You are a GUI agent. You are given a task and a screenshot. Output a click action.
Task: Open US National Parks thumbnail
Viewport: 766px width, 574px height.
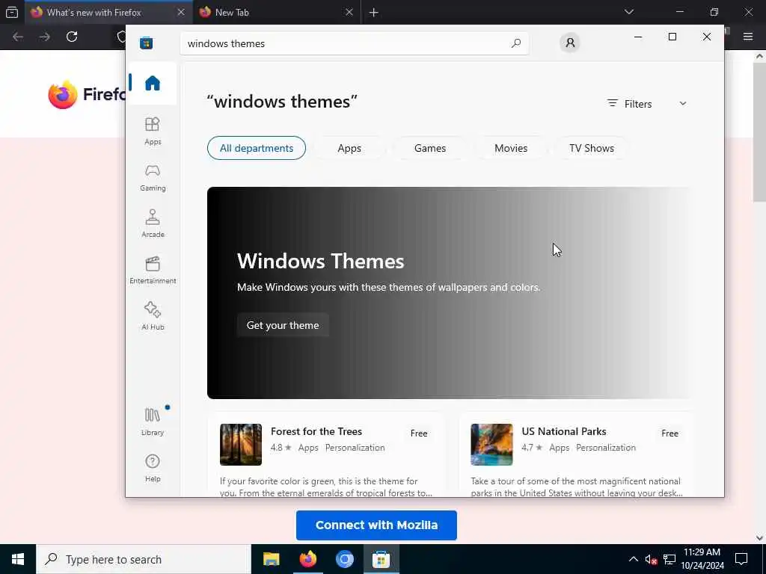pos(491,444)
